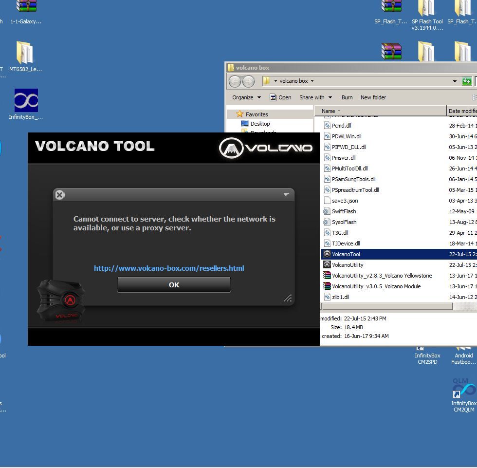Viewport: 477px width, 468px height.
Task: Click the Favorites star in navigation pane
Action: coord(239,114)
